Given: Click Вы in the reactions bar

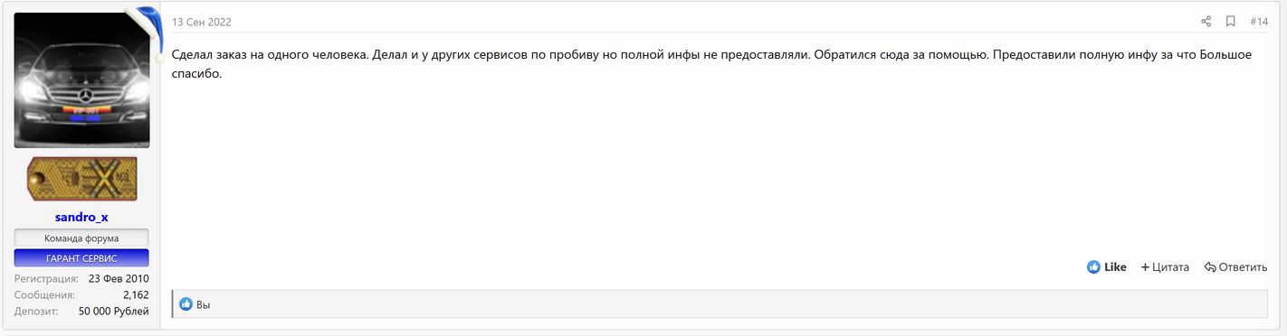Looking at the screenshot, I should [x=203, y=305].
